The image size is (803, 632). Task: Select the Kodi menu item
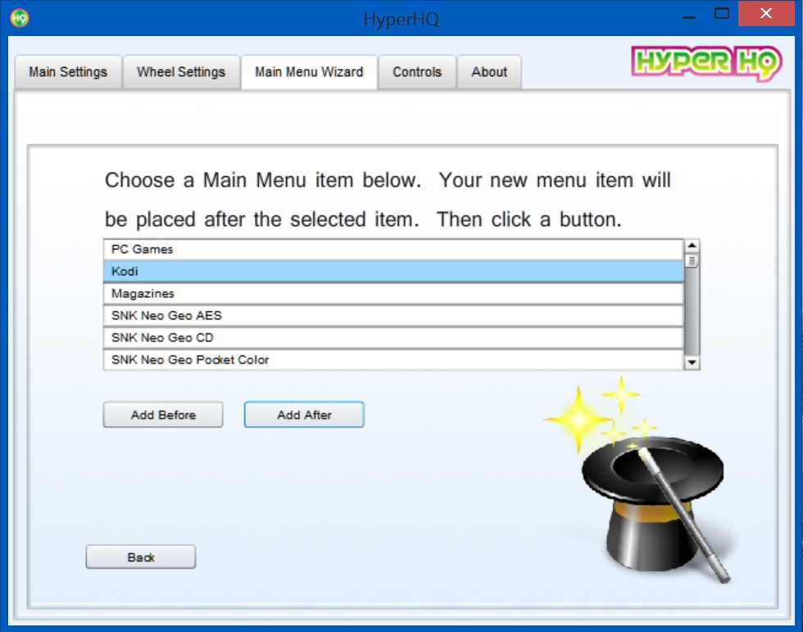(393, 272)
